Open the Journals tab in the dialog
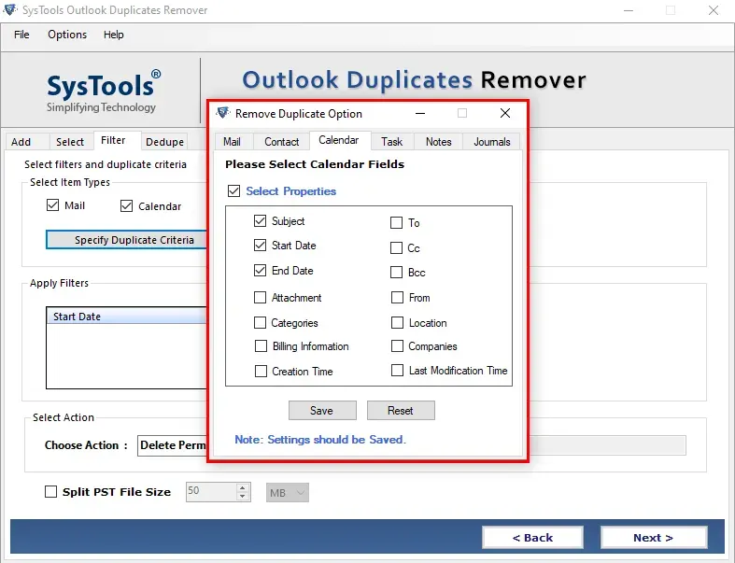Viewport: 735px width, 563px height. 492,142
